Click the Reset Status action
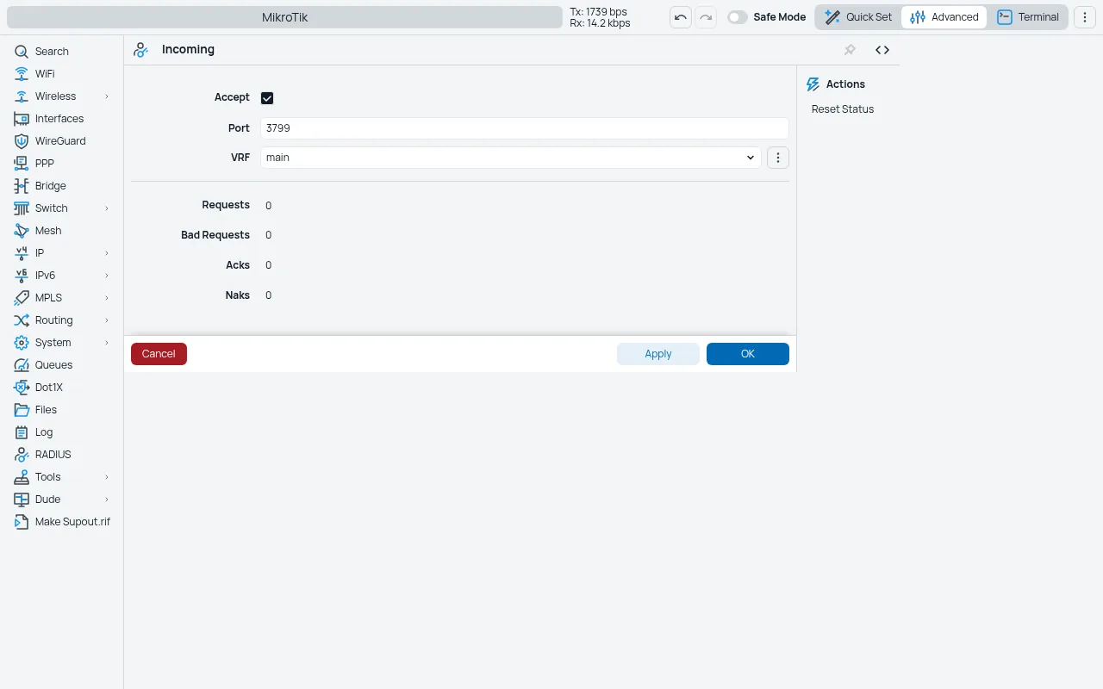Screen dimensions: 1103x689 click(x=843, y=109)
